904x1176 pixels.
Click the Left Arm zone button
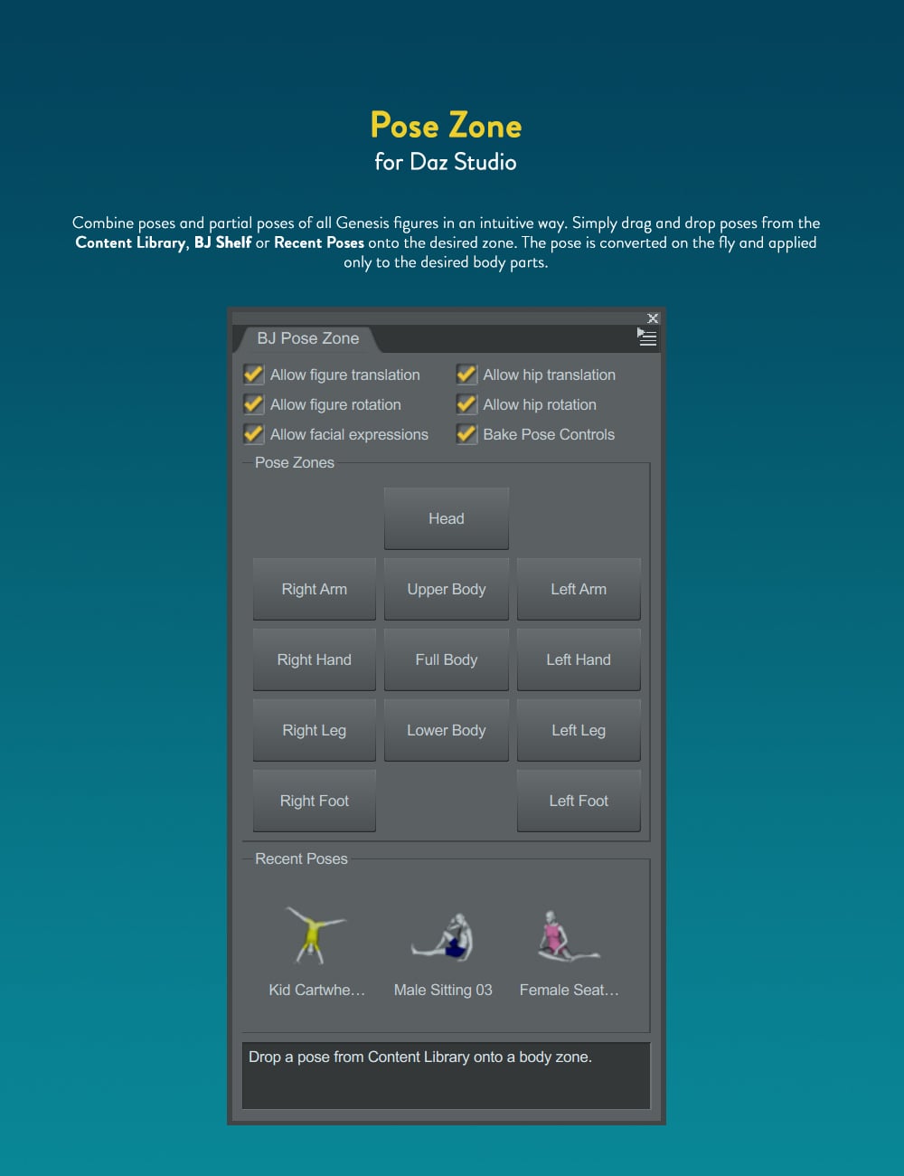pyautogui.click(x=579, y=589)
